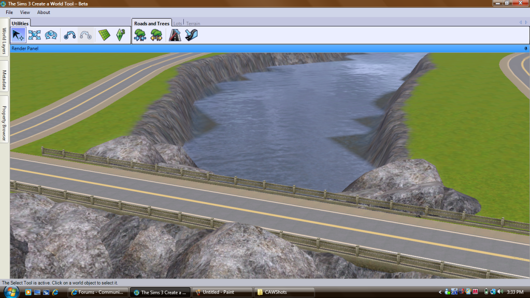
Task: Click the Show Desktop quick launch icon
Action: coord(37,292)
